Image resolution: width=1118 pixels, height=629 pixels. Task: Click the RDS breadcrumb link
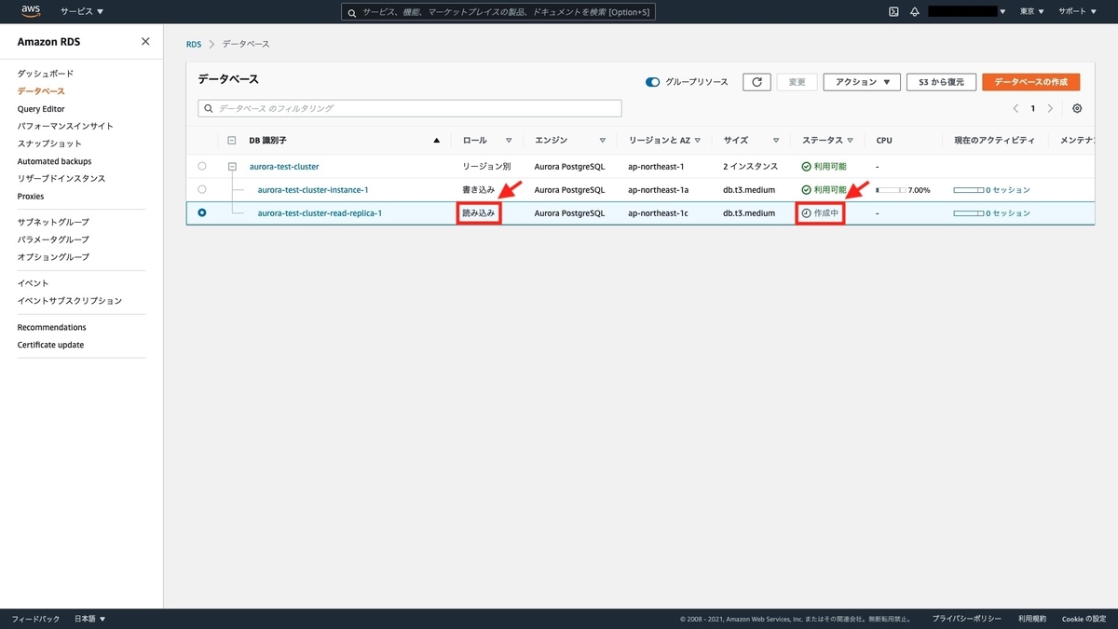point(194,44)
